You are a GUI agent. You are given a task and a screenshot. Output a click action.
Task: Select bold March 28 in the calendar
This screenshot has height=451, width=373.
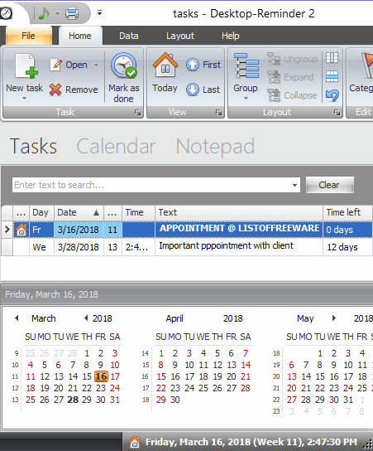click(73, 400)
